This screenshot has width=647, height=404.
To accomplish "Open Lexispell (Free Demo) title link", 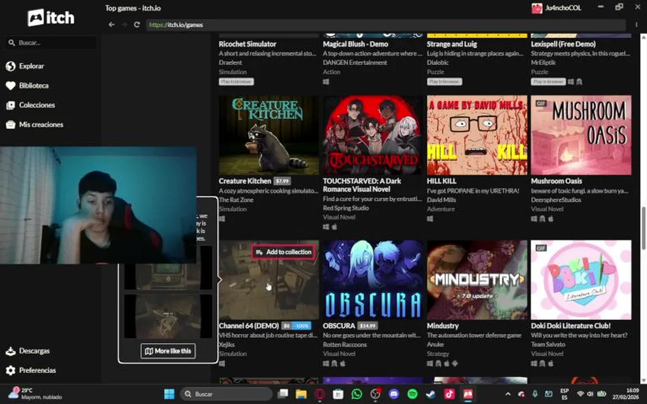I will pos(563,44).
